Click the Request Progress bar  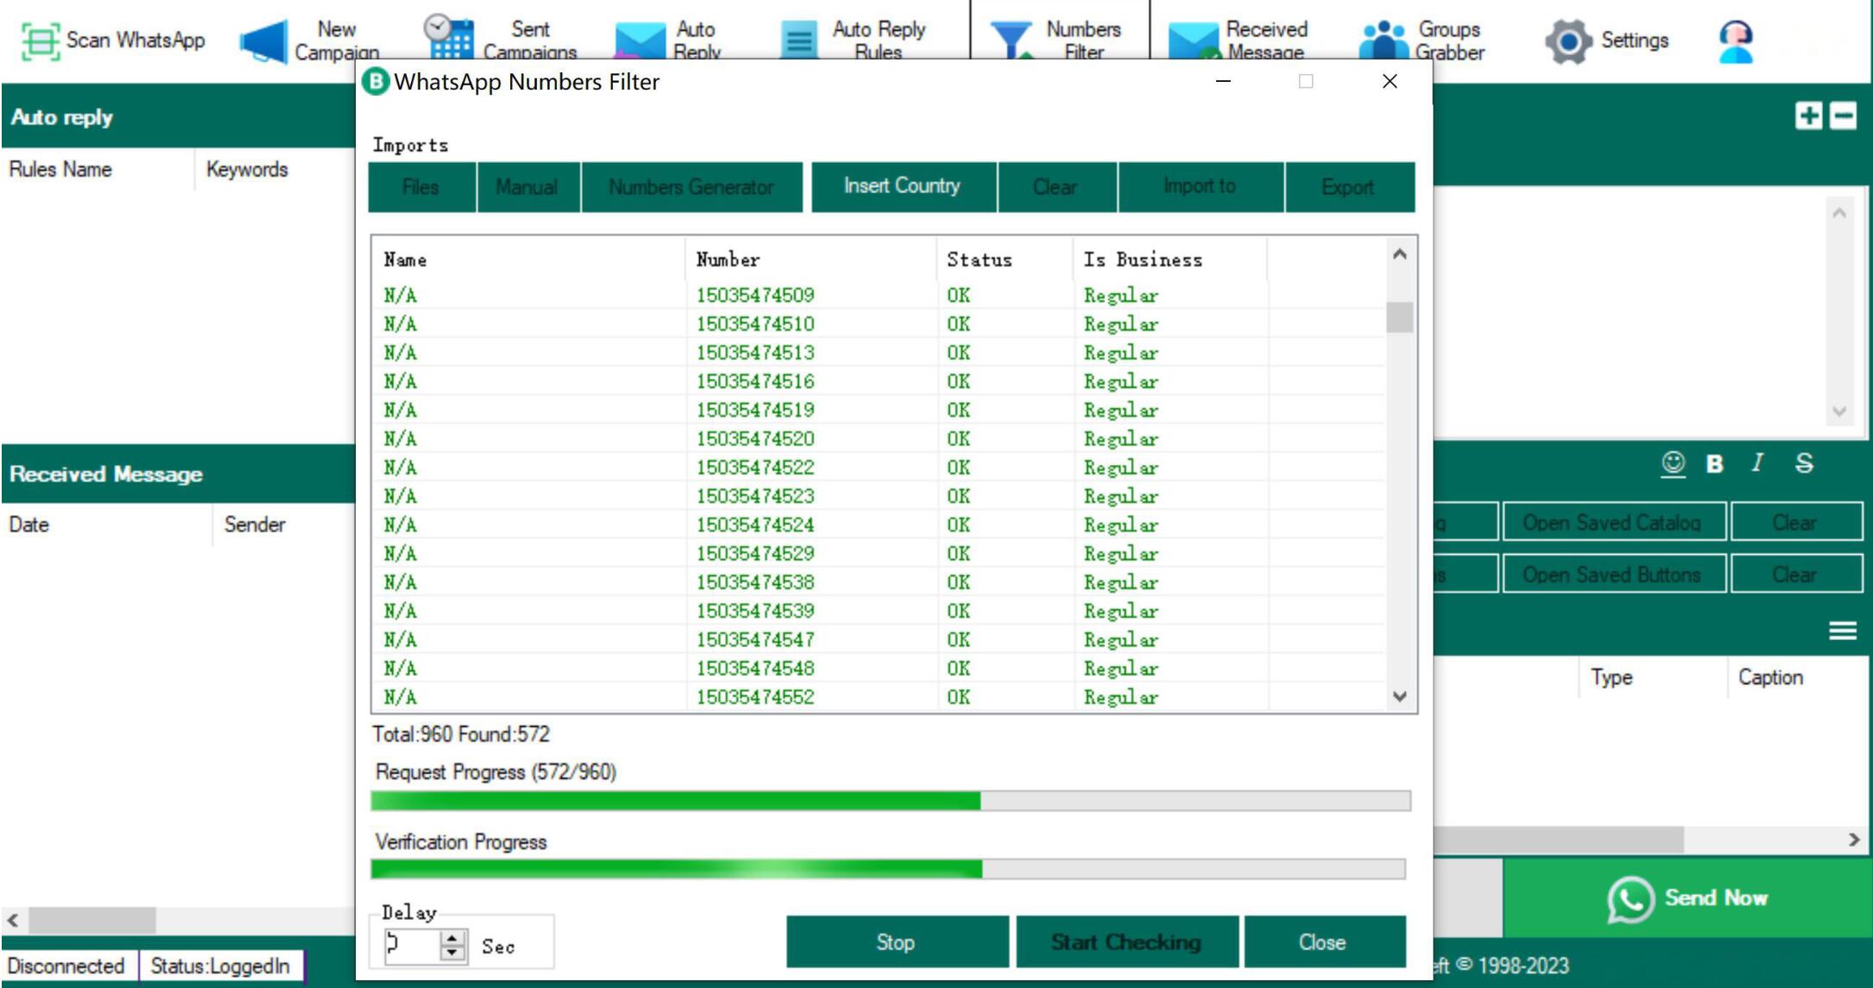click(x=890, y=801)
